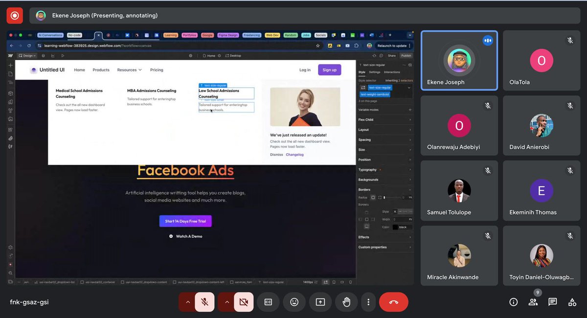Viewport: 587px width, 318px height.
Task: Select top border side toggle
Action: [366, 212]
